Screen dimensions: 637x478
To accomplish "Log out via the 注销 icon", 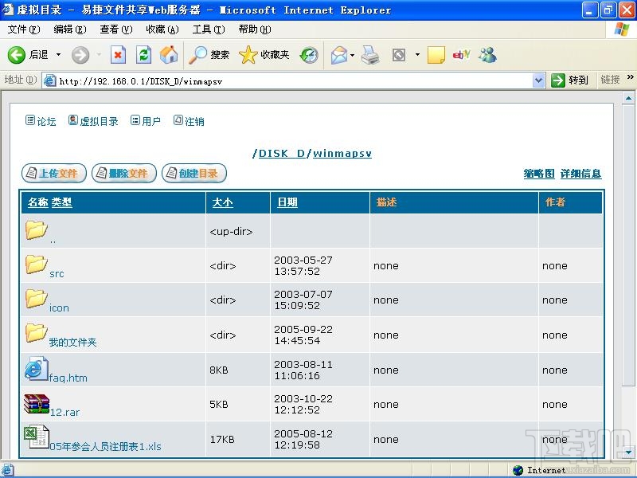I will click(x=186, y=121).
